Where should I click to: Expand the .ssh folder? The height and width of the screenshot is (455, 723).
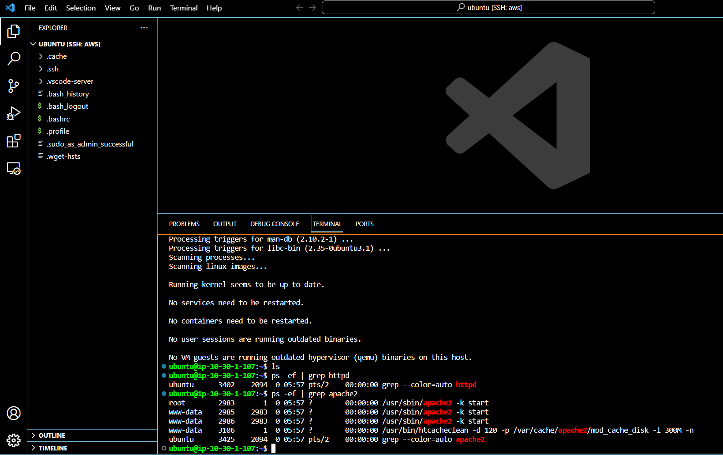click(41, 69)
